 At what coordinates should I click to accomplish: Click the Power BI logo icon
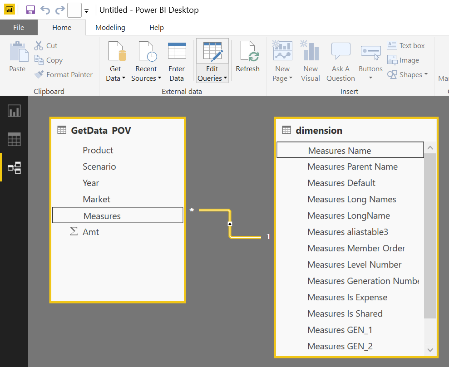(10, 10)
